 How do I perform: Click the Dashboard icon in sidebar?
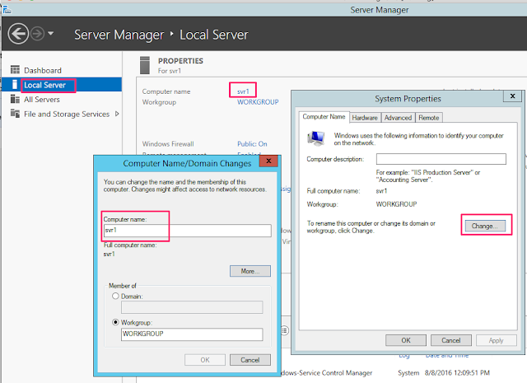[15, 70]
